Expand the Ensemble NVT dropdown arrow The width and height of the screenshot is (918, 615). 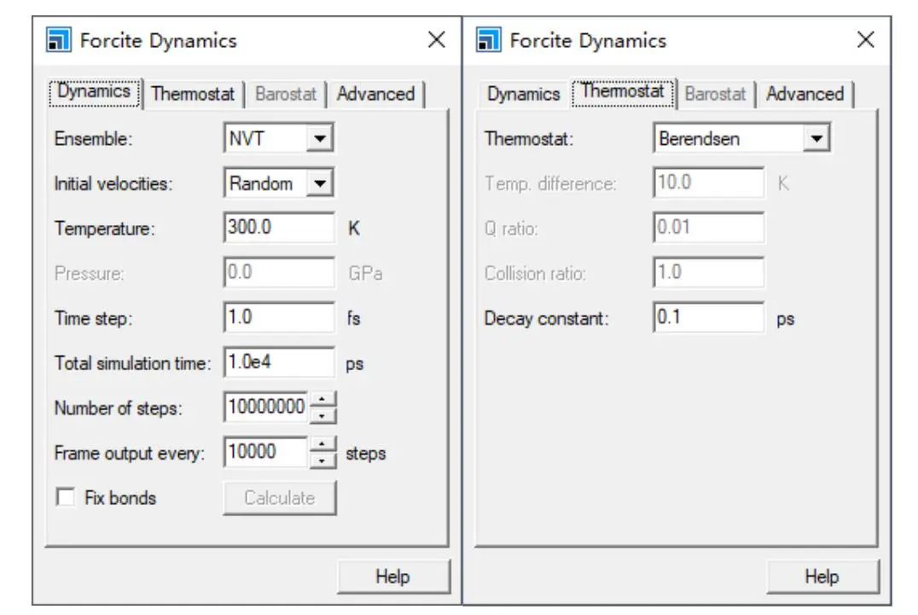[320, 139]
